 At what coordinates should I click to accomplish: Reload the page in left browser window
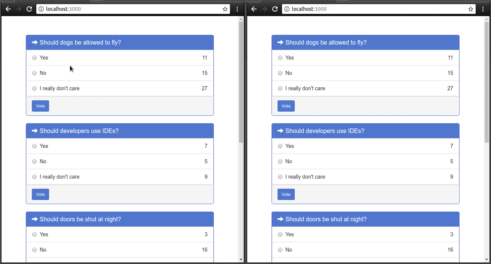click(29, 9)
